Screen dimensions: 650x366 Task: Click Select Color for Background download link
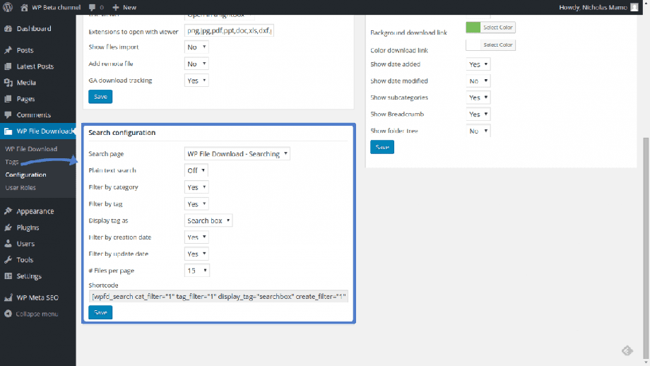click(498, 28)
